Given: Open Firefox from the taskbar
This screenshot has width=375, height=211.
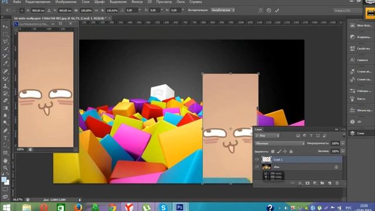Looking at the screenshot, I should pyautogui.click(x=78, y=207).
